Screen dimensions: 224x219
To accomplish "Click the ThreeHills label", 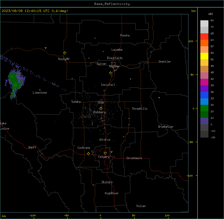I will [140, 109].
